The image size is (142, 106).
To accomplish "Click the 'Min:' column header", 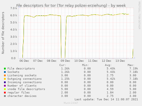I will pos(85,65).
